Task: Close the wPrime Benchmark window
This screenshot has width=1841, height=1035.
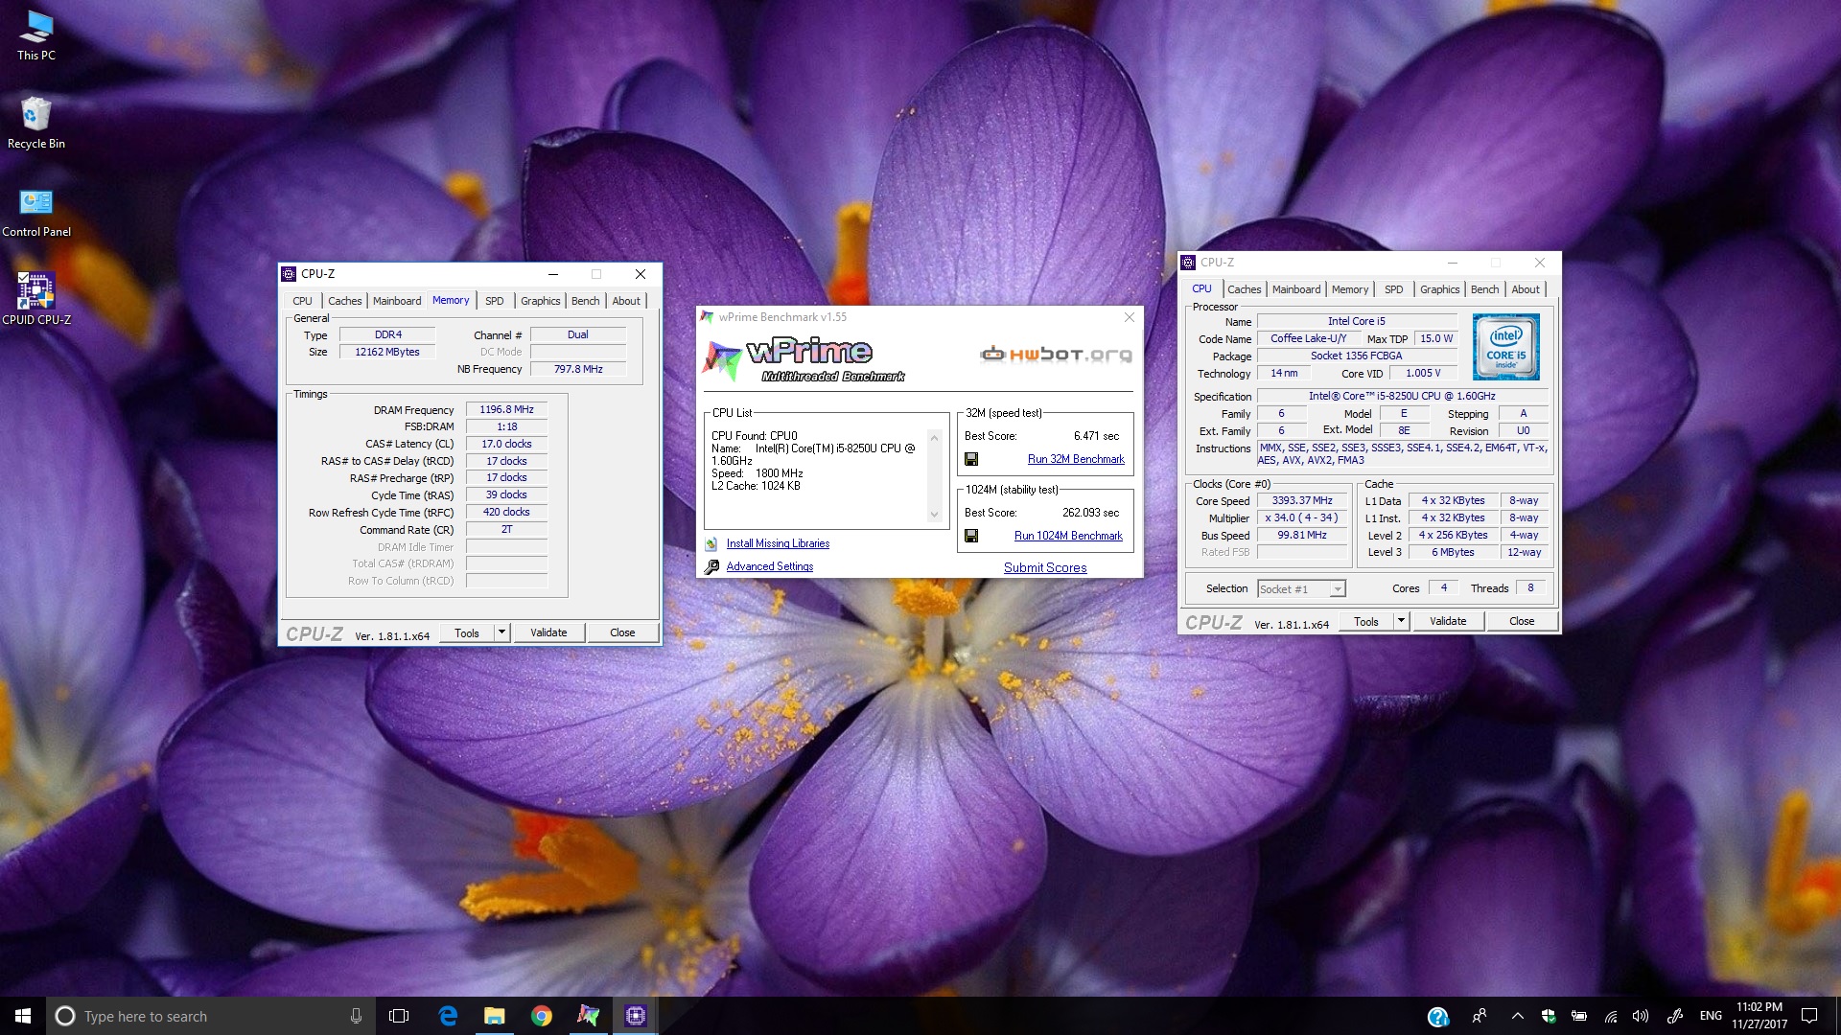Action: pos(1129,317)
